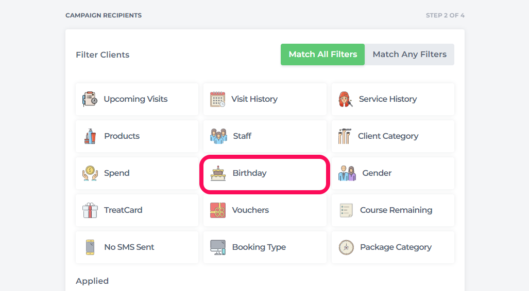Click the Client Category combs icon
The height and width of the screenshot is (291, 529).
pyautogui.click(x=345, y=136)
